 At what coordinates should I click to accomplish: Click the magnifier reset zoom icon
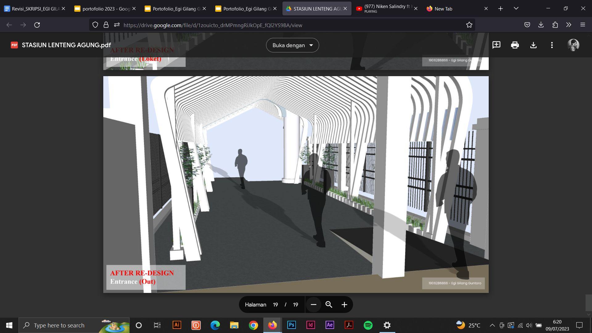pos(329,305)
